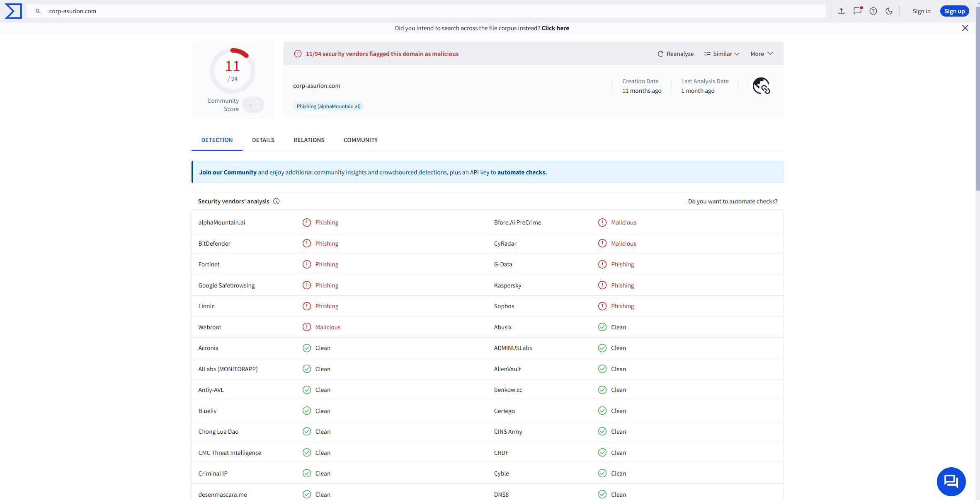980x500 pixels.
Task: Click the 11/94 detection score gauge
Action: [x=232, y=70]
